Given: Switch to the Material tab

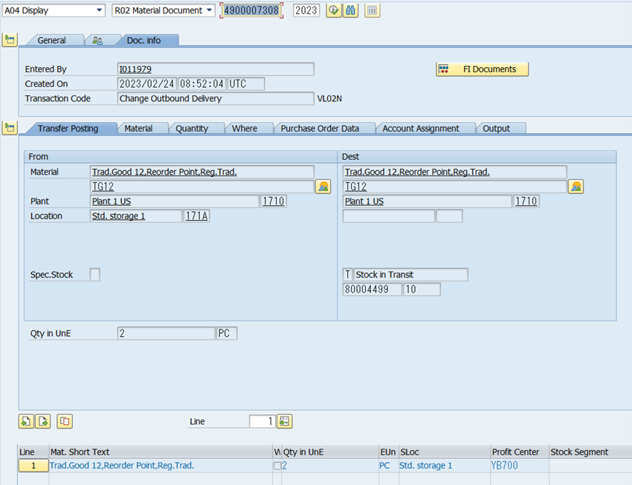Looking at the screenshot, I should click(138, 129).
